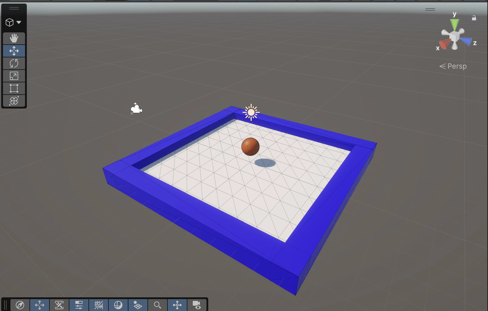Screen dimensions: 488x311
Task: Select the Rotate tool
Action: (14, 63)
